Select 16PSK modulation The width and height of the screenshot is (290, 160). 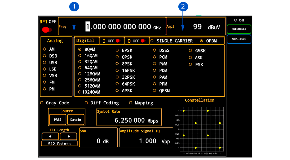117,70
